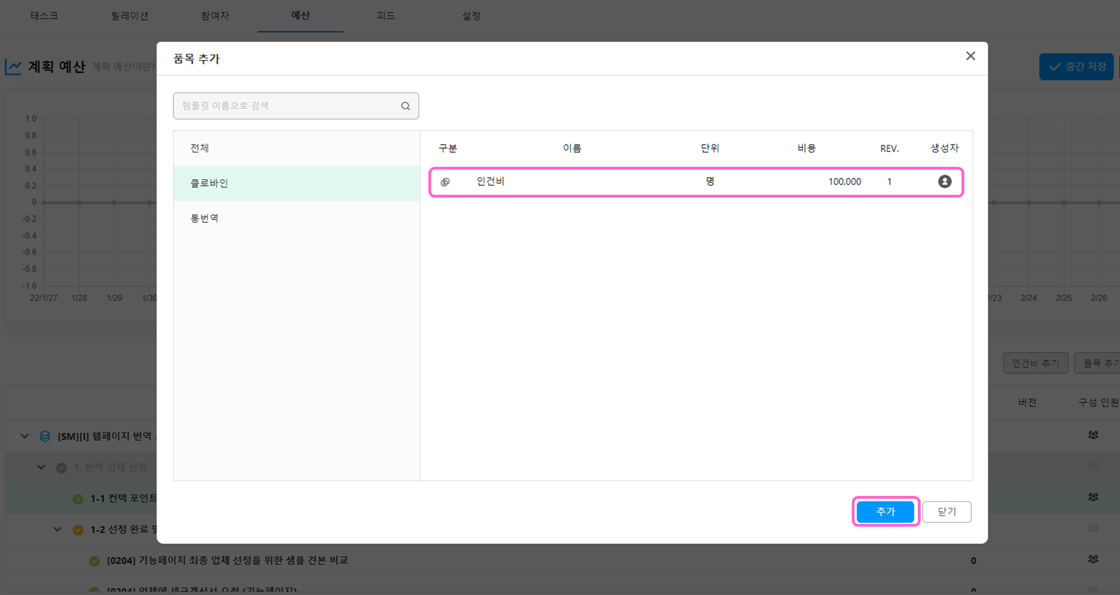Click members icon in [0204] 기능페이지 row

pyautogui.click(x=1093, y=559)
